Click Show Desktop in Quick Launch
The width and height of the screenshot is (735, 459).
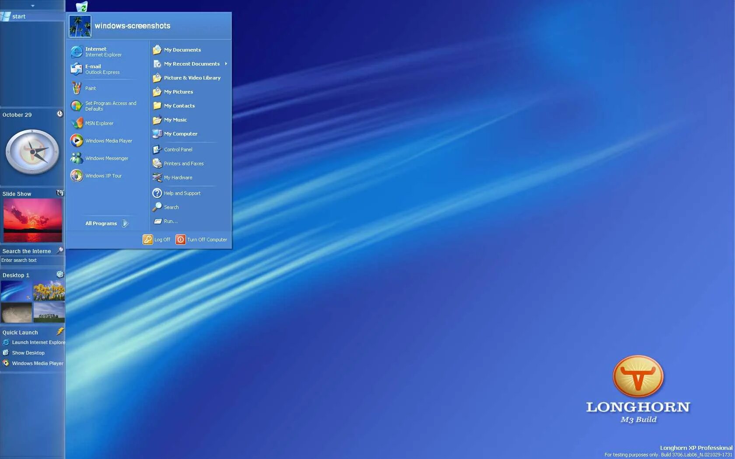[28, 353]
